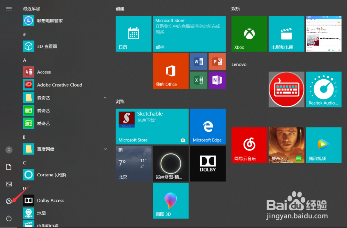
Task: Open the Sketchable Microsoft Store tile
Action: 152,126
